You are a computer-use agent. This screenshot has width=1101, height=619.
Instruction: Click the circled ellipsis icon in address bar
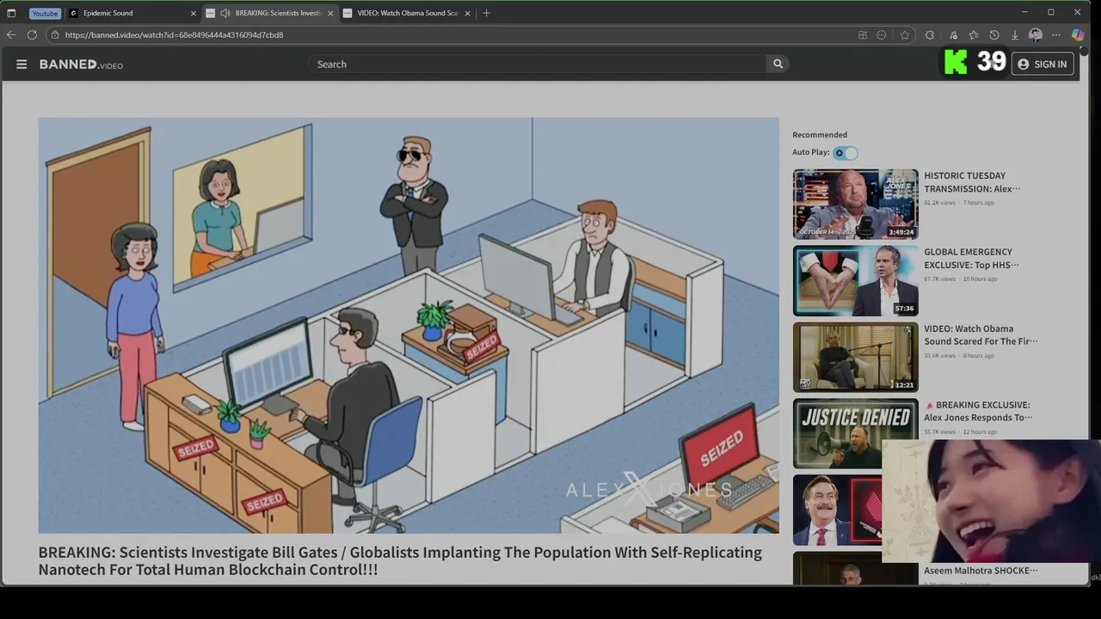click(882, 35)
